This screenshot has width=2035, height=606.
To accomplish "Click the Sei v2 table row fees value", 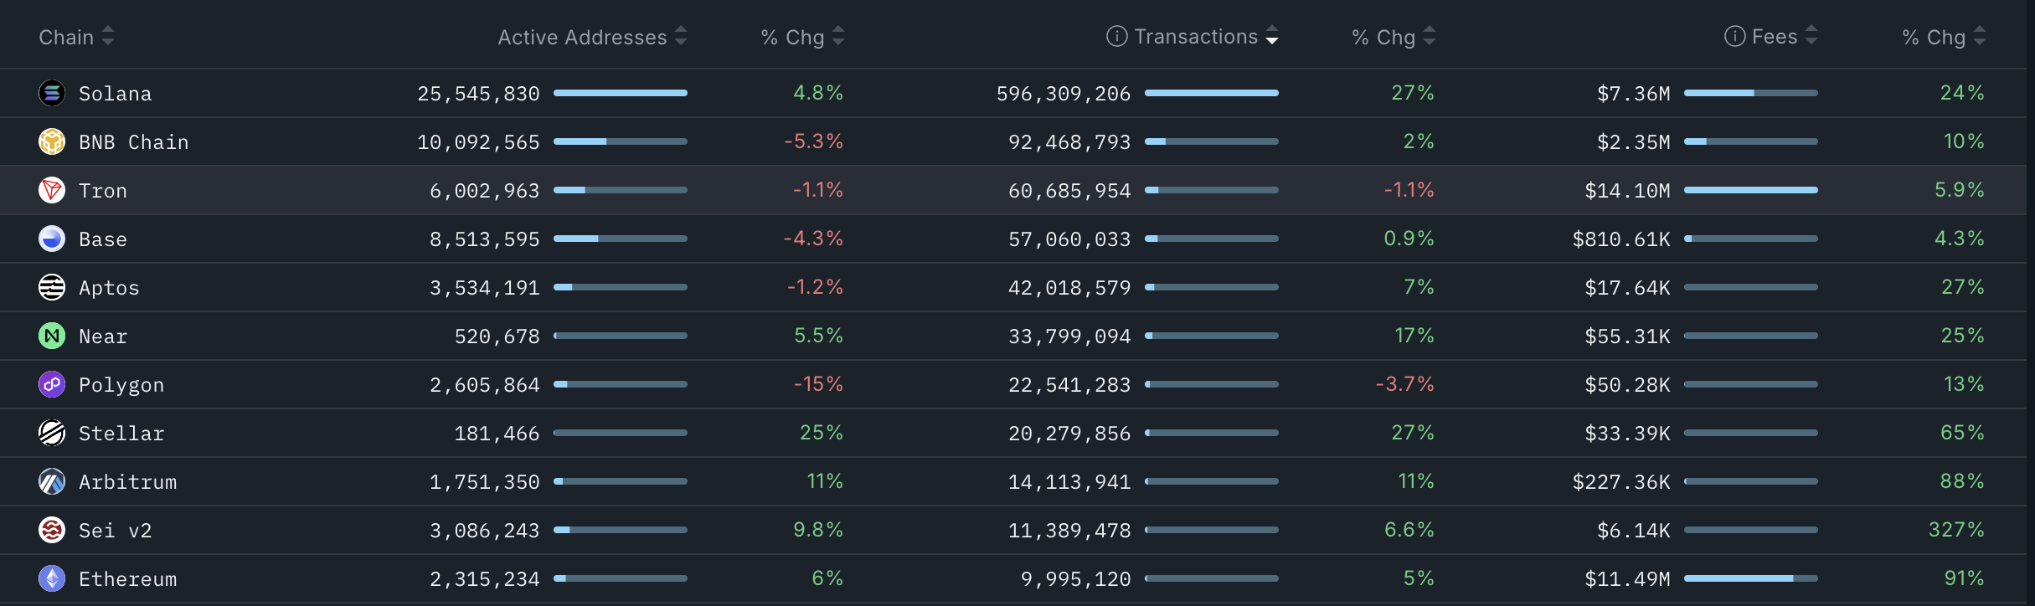I will 1634,531.
